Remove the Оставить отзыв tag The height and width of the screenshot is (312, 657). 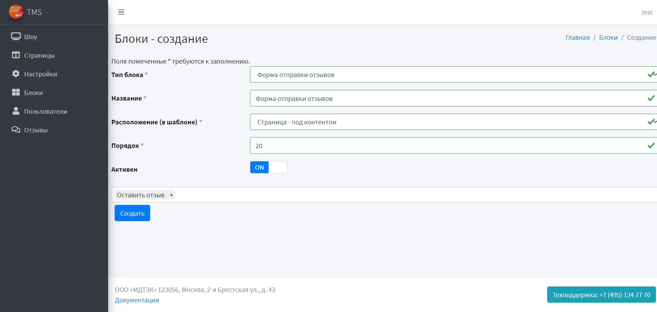click(x=171, y=195)
